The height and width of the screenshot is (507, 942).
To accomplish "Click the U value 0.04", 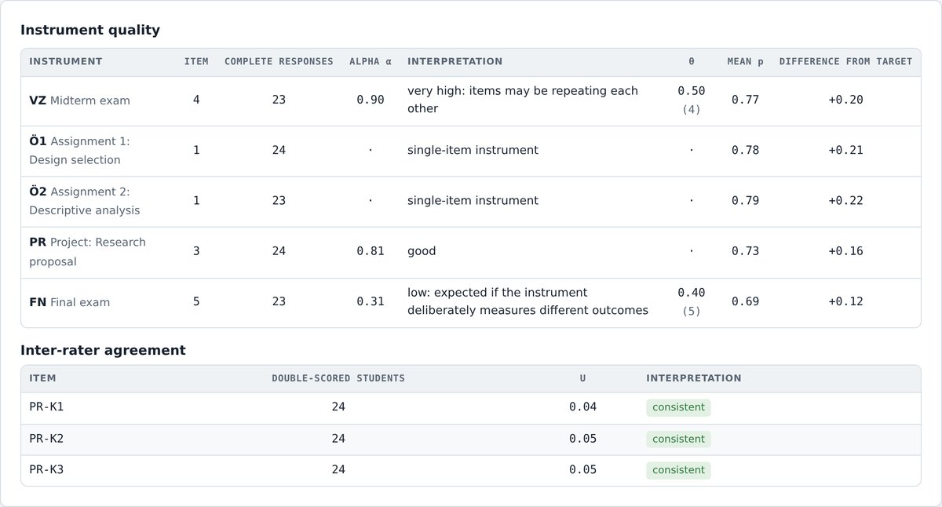I will (x=582, y=407).
